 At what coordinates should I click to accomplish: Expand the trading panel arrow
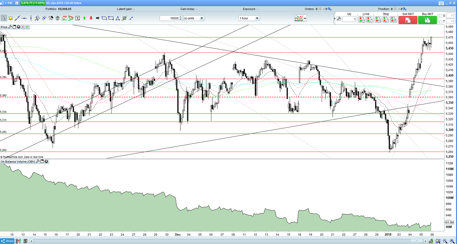tap(334, 19)
